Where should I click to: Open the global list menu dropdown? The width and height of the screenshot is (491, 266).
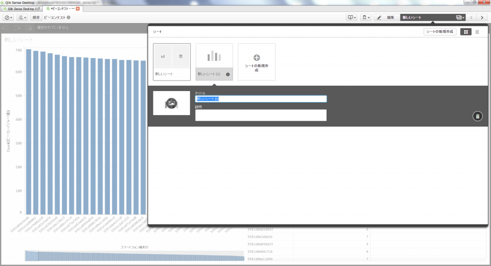click(x=23, y=18)
